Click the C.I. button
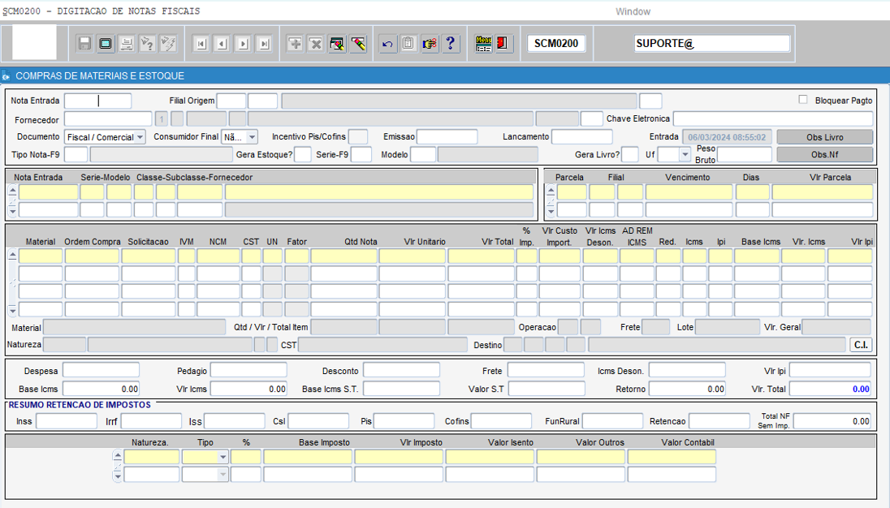This screenshot has height=508, width=890. [861, 345]
